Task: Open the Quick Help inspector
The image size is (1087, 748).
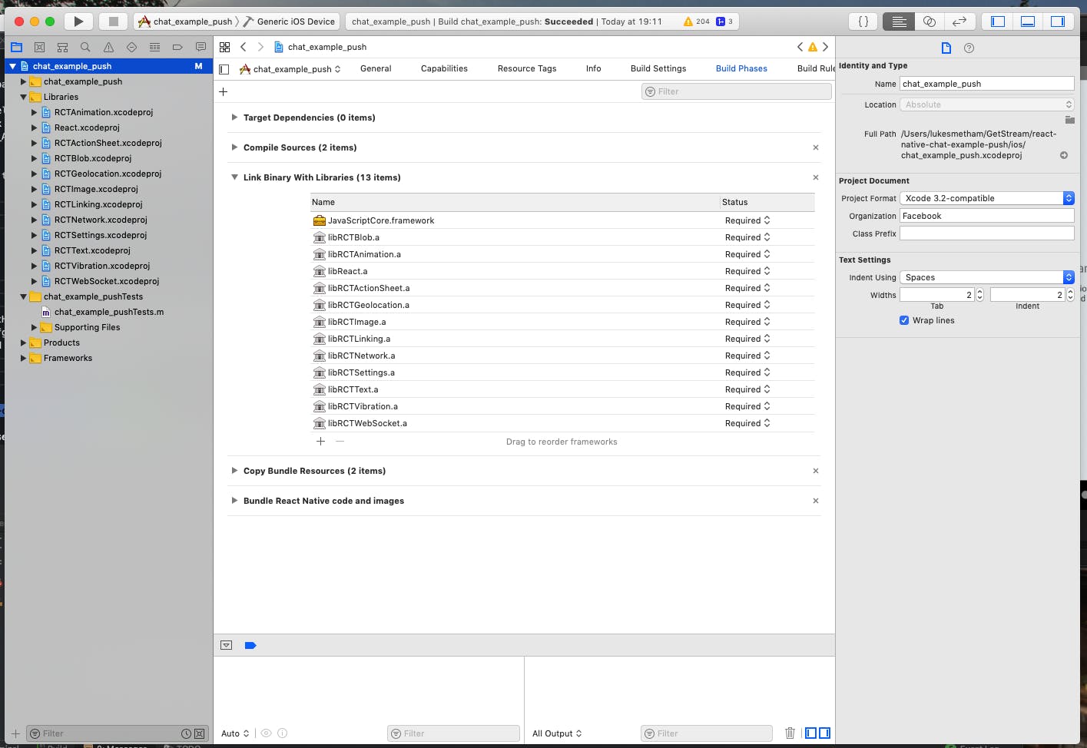Action: click(x=969, y=48)
